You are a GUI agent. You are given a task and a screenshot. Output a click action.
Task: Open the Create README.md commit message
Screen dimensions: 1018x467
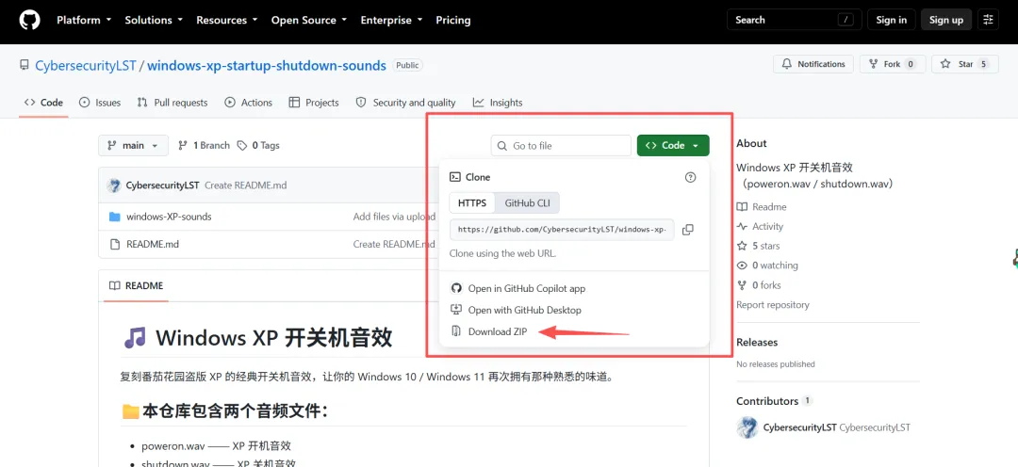[245, 185]
